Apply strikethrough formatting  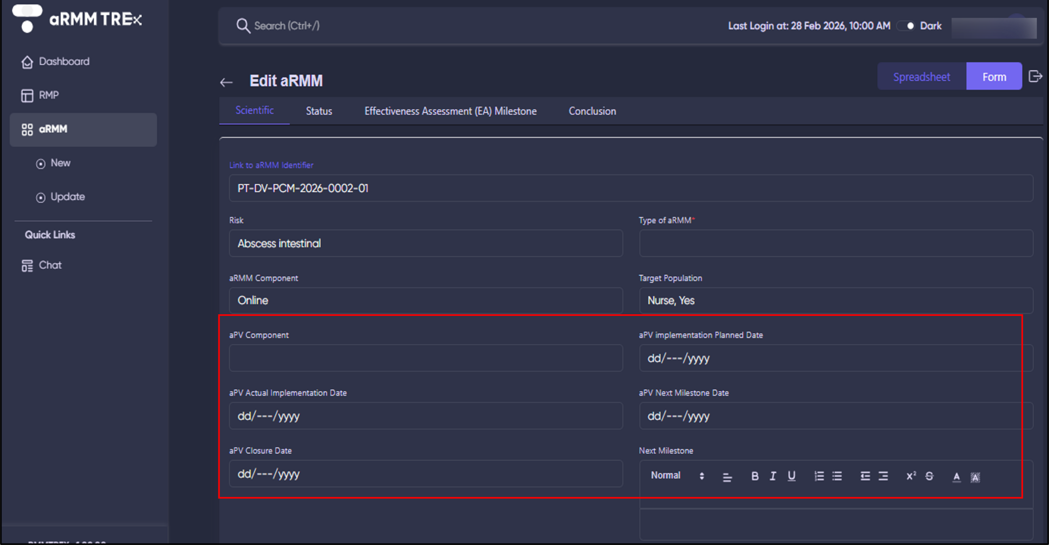[929, 476]
